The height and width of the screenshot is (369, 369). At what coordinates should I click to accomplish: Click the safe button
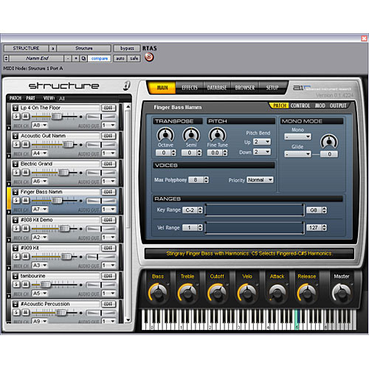click(x=134, y=58)
